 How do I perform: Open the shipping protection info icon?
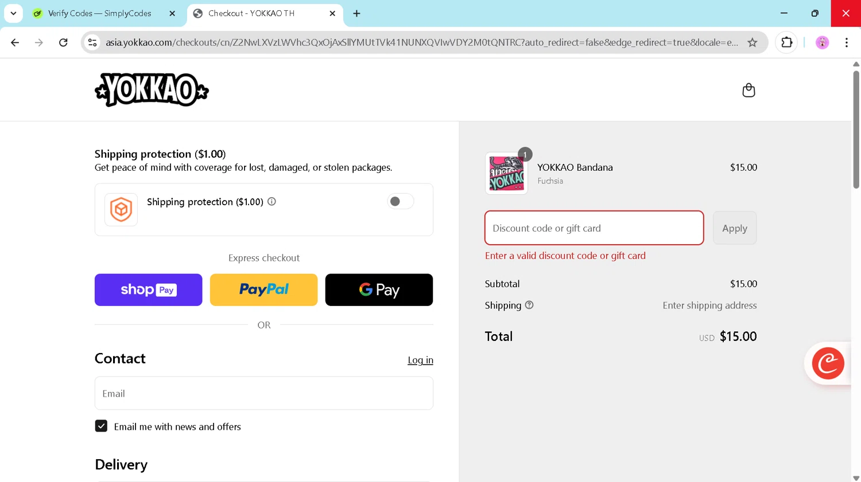272,202
